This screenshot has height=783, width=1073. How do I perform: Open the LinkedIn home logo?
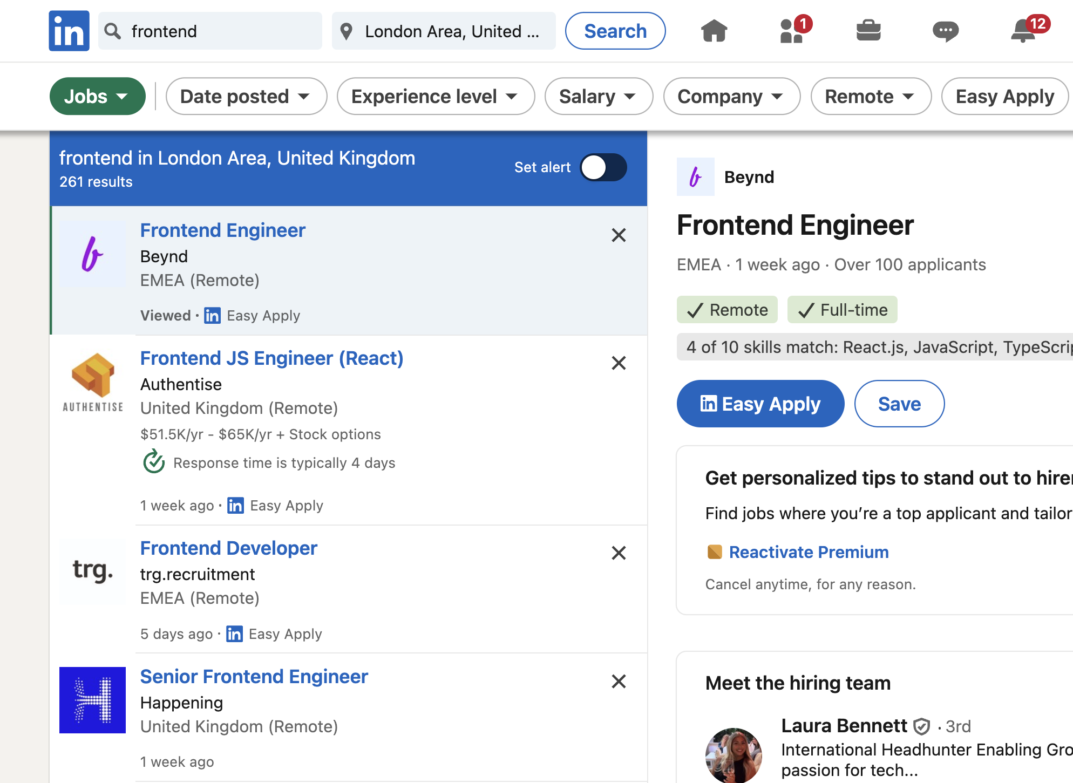tap(69, 31)
